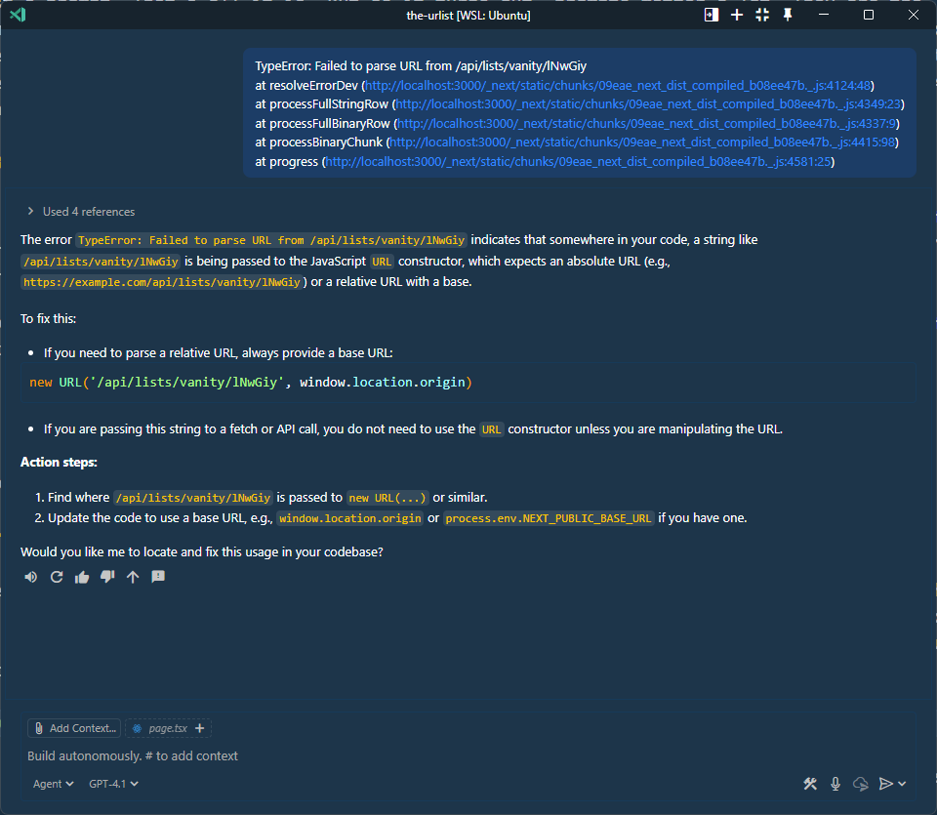Click the paperclip Add Context button
The height and width of the screenshot is (815, 937).
tap(74, 728)
